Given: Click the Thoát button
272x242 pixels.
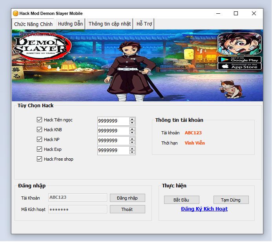Looking at the screenshot, I should click(128, 209).
